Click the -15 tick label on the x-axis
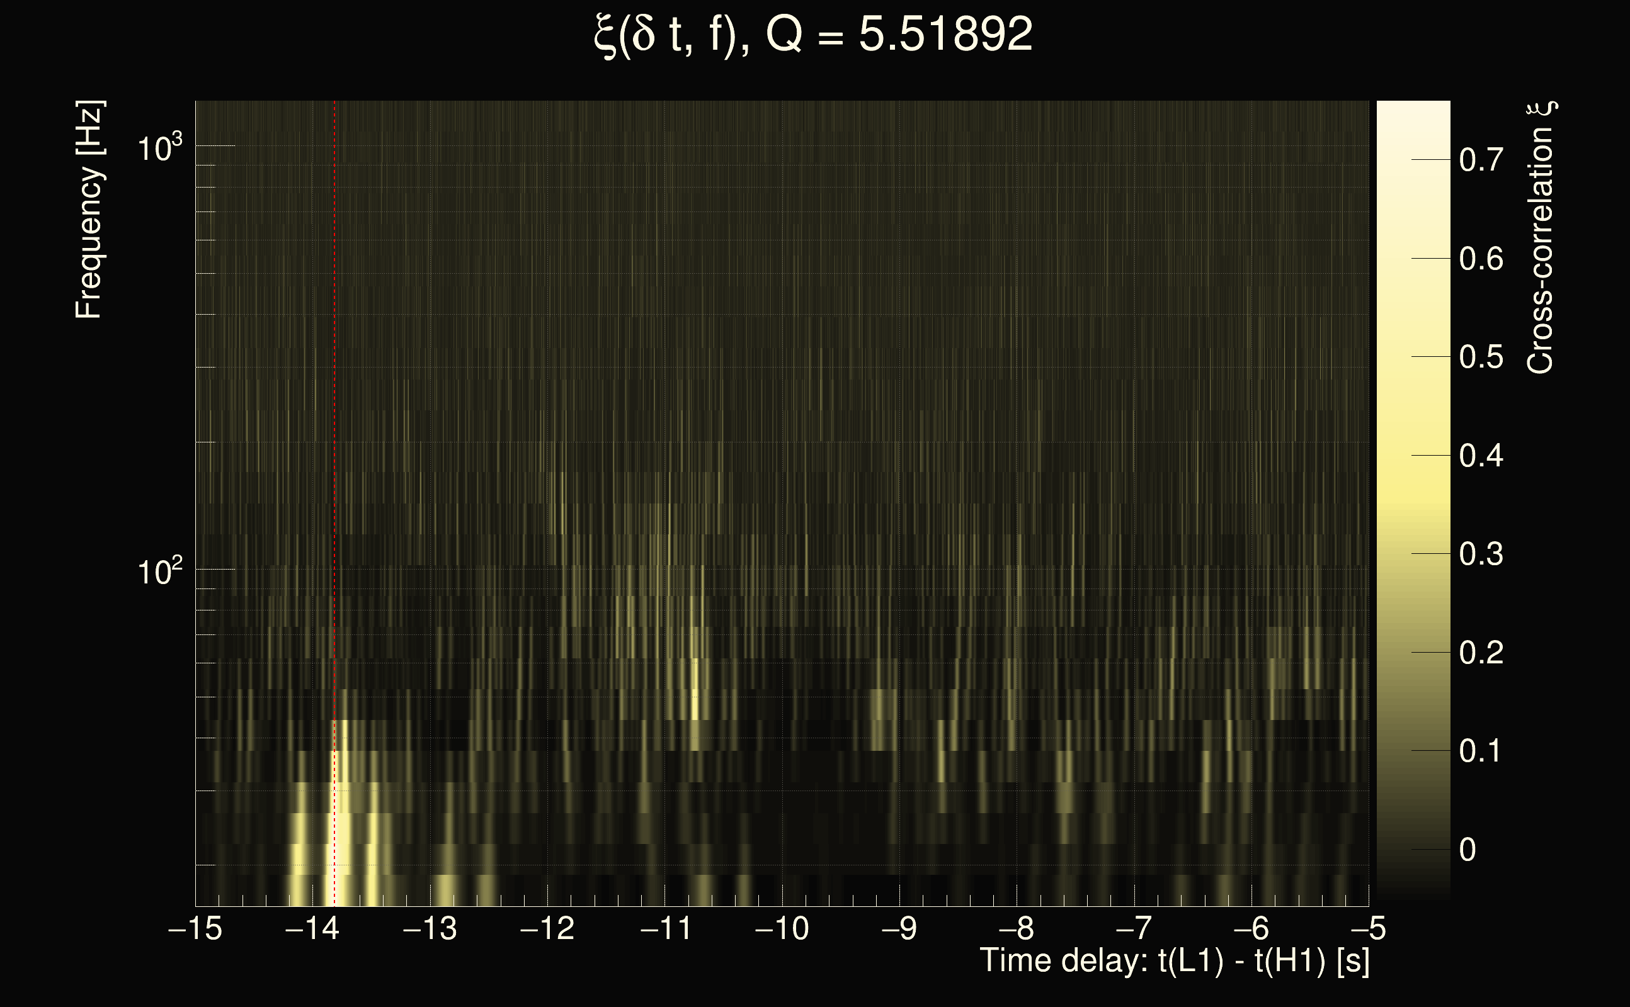 (x=195, y=928)
